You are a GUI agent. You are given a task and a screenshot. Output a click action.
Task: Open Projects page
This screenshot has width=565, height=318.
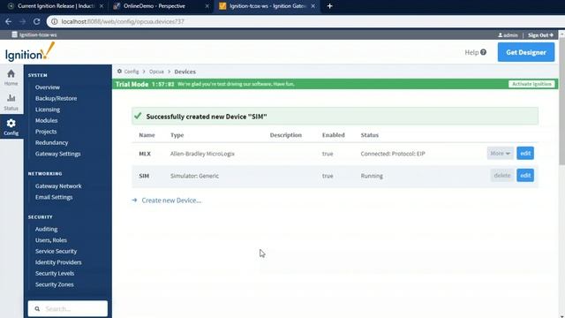(46, 132)
